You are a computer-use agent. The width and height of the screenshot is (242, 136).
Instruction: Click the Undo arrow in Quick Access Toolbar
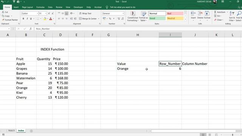[x=2, y=2]
